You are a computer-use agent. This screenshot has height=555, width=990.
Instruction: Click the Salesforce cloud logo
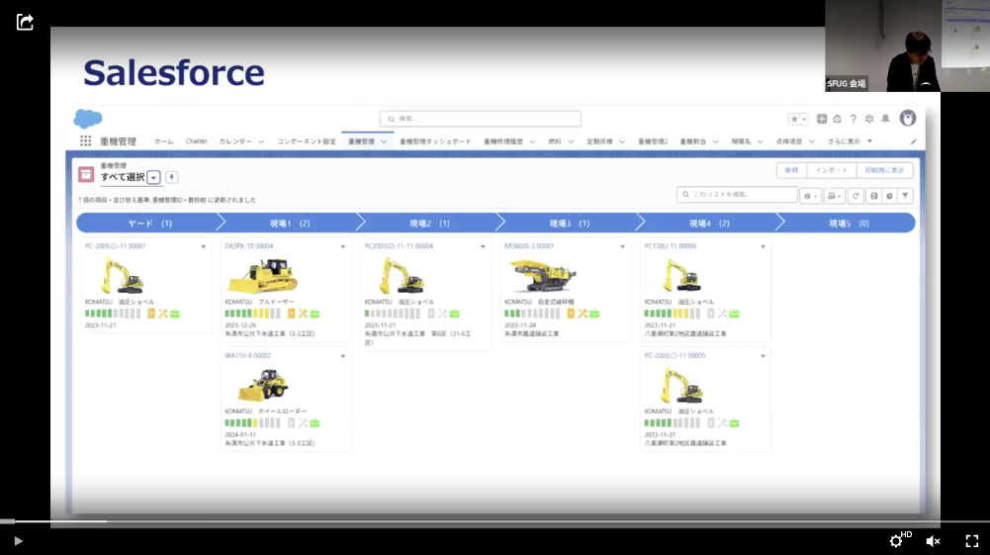click(x=88, y=118)
